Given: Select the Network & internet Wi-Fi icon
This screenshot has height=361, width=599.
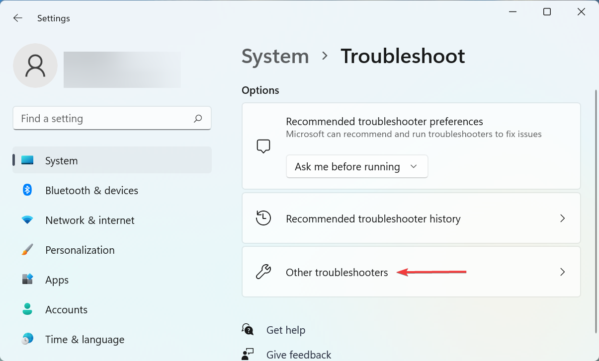Looking at the screenshot, I should pos(27,220).
